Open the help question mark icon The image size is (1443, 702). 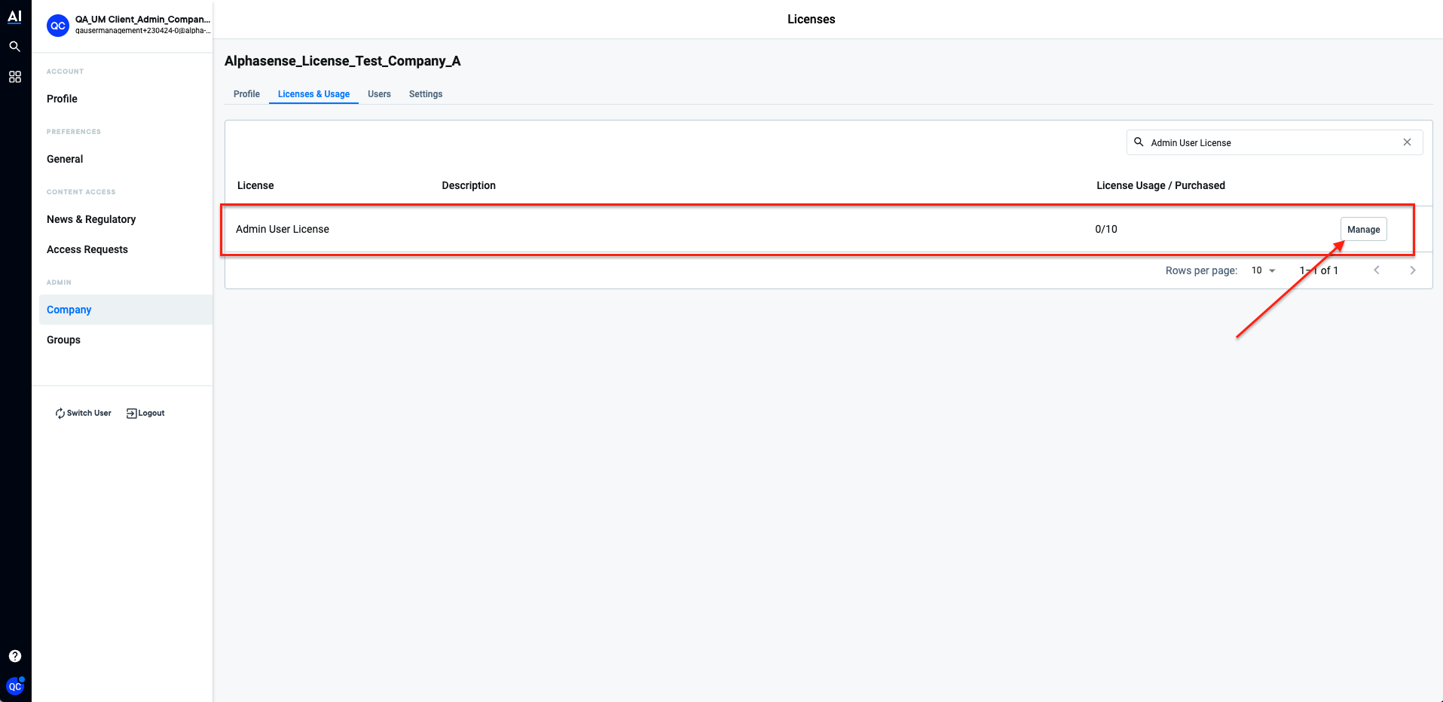click(15, 656)
